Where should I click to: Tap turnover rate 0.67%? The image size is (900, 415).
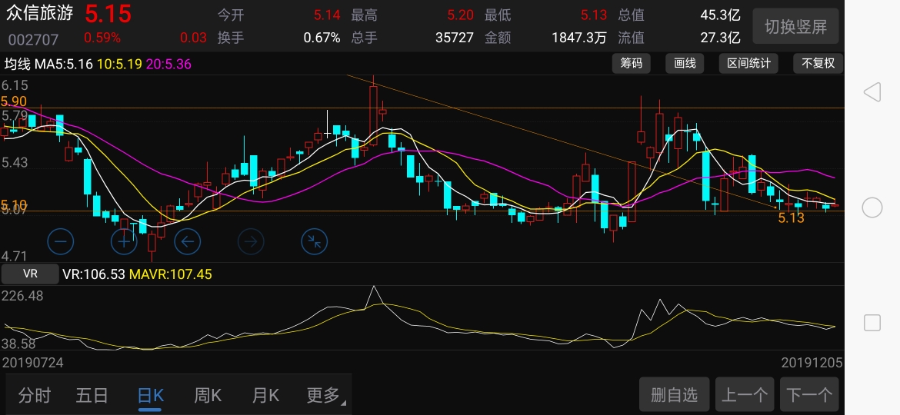(322, 38)
